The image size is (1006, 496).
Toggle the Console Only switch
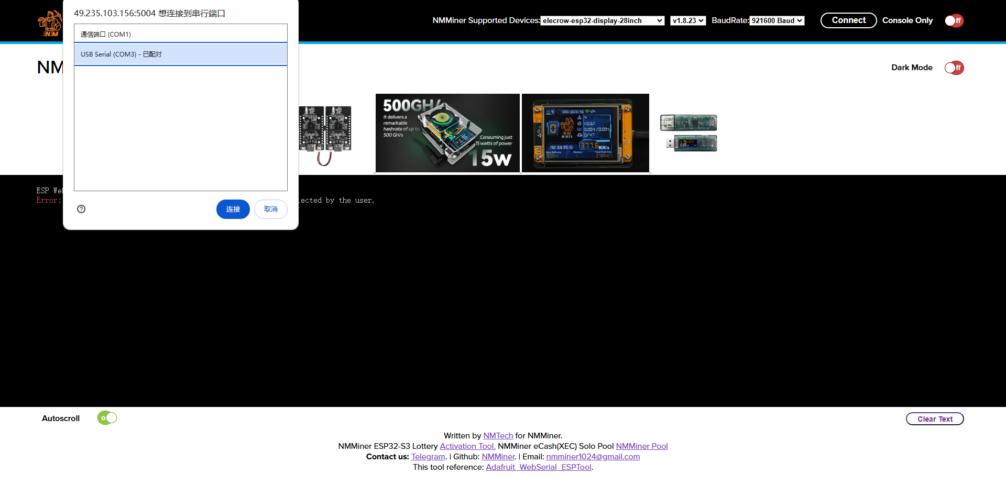[x=954, y=20]
